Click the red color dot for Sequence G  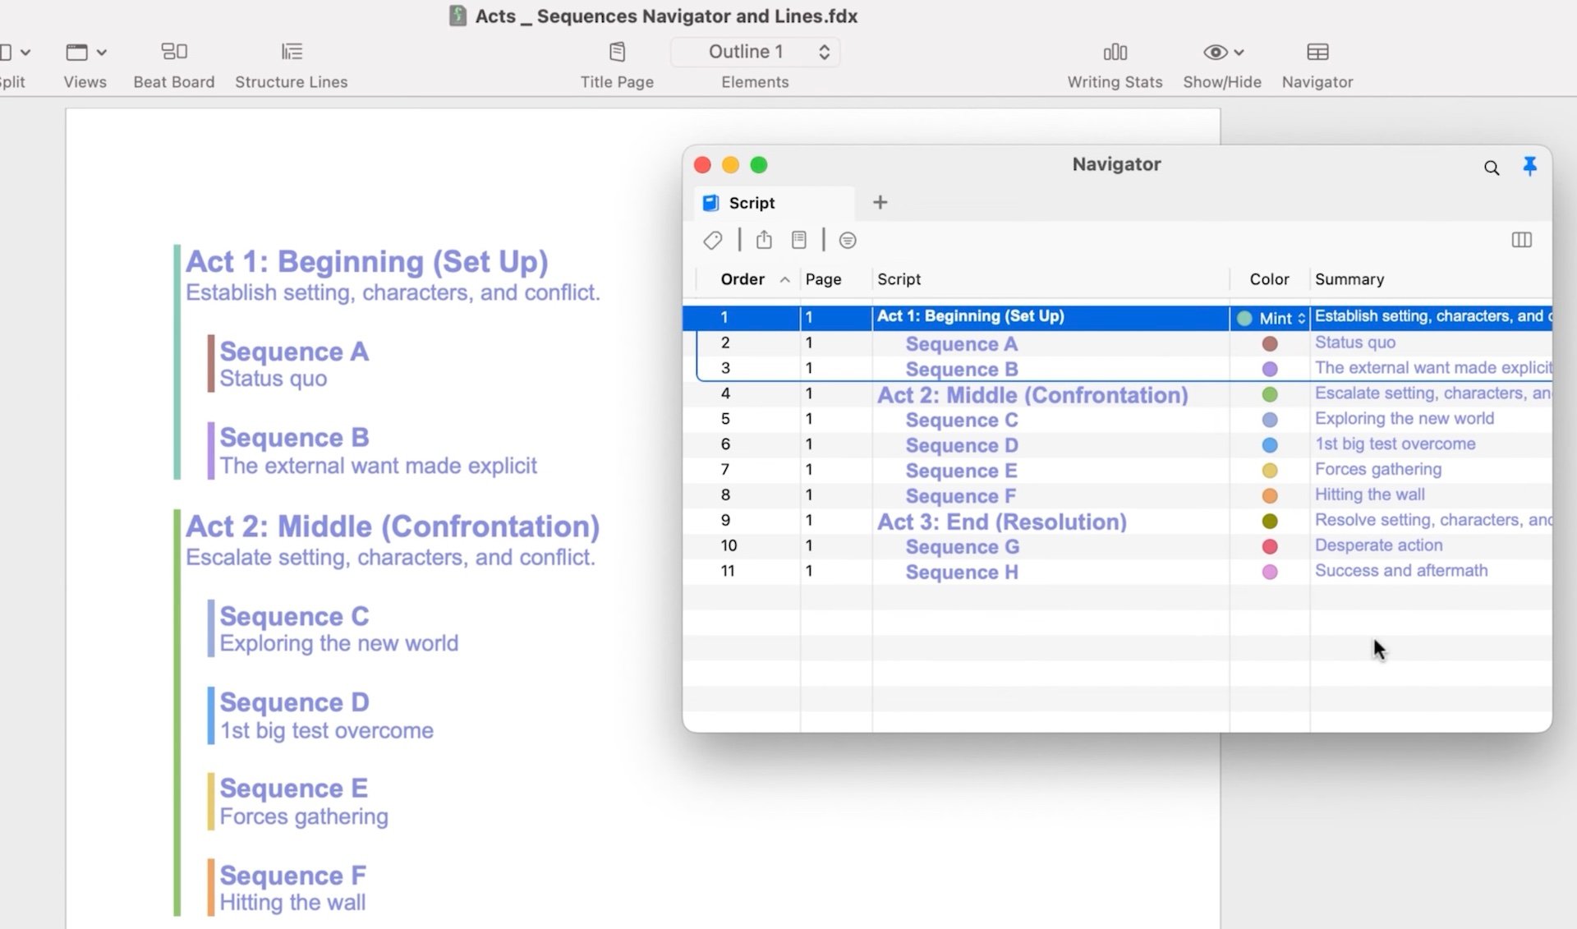pos(1269,546)
